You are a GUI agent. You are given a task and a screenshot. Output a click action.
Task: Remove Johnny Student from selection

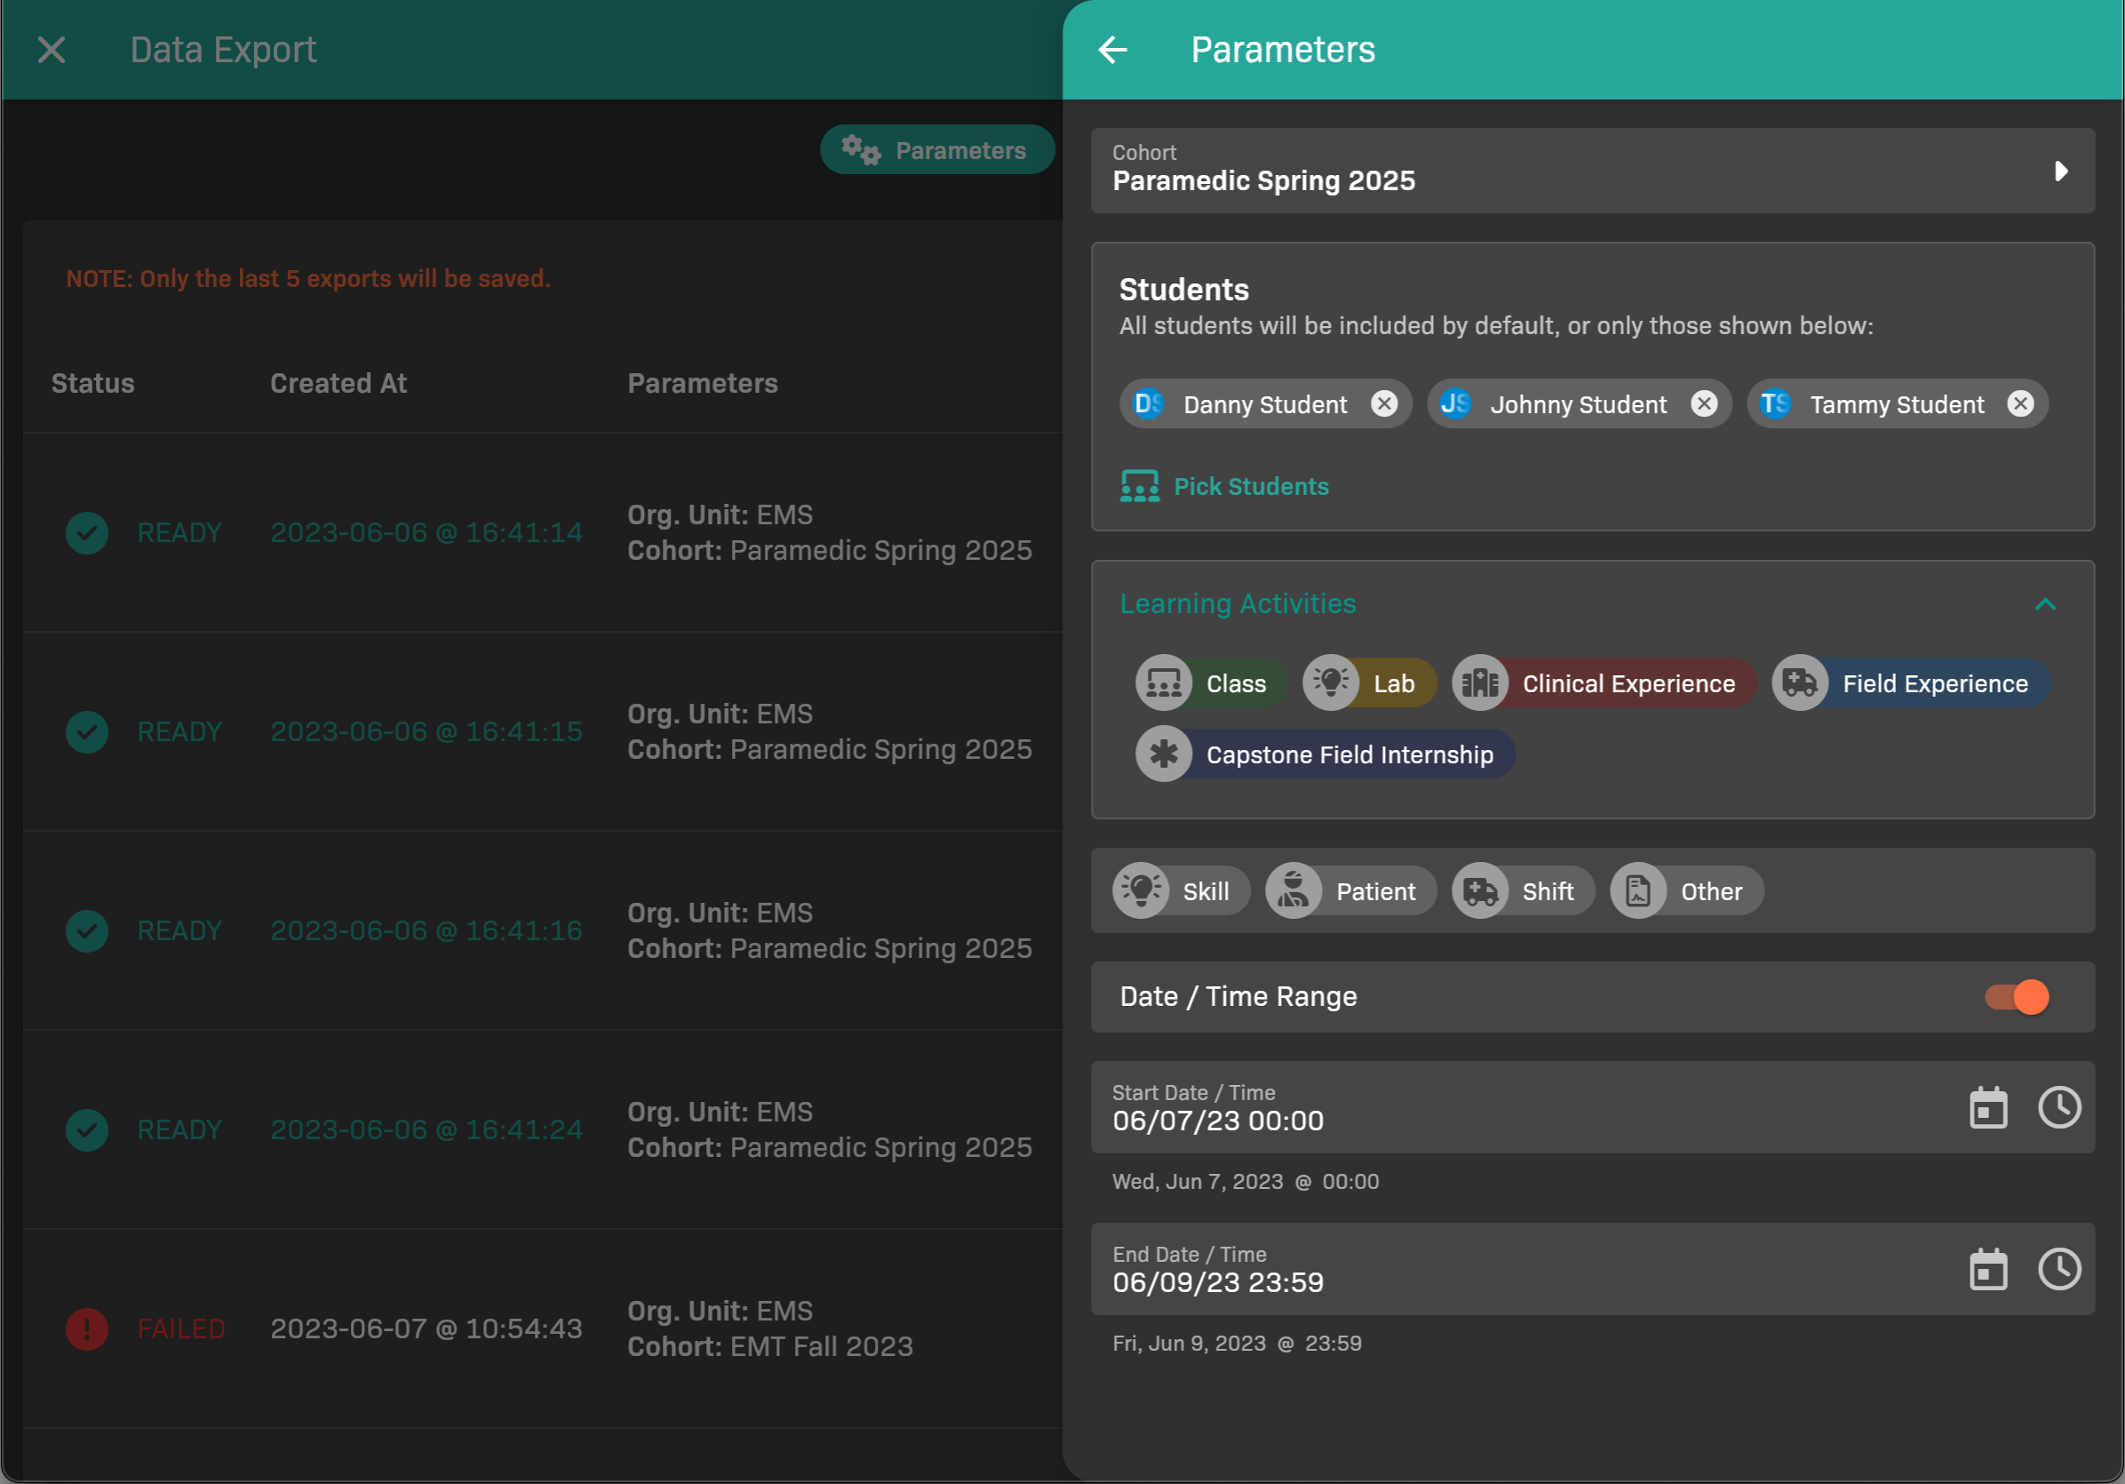(1703, 403)
